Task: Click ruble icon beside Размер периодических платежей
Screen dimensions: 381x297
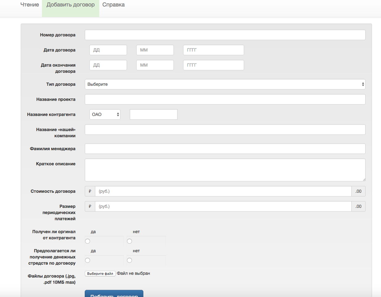Action: (90, 206)
